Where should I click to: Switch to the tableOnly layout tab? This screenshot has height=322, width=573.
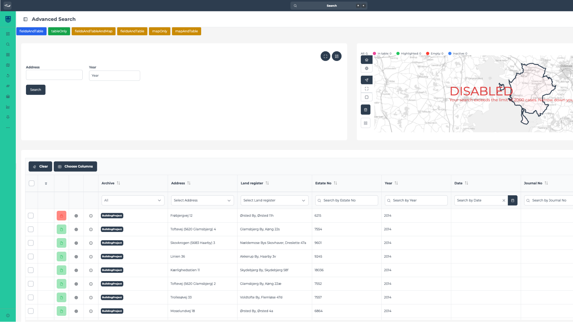(59, 31)
